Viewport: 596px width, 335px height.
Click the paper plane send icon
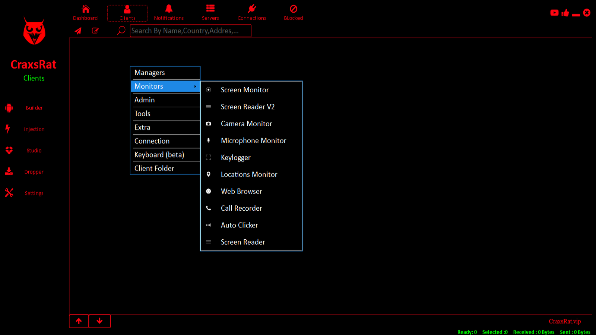(x=78, y=31)
